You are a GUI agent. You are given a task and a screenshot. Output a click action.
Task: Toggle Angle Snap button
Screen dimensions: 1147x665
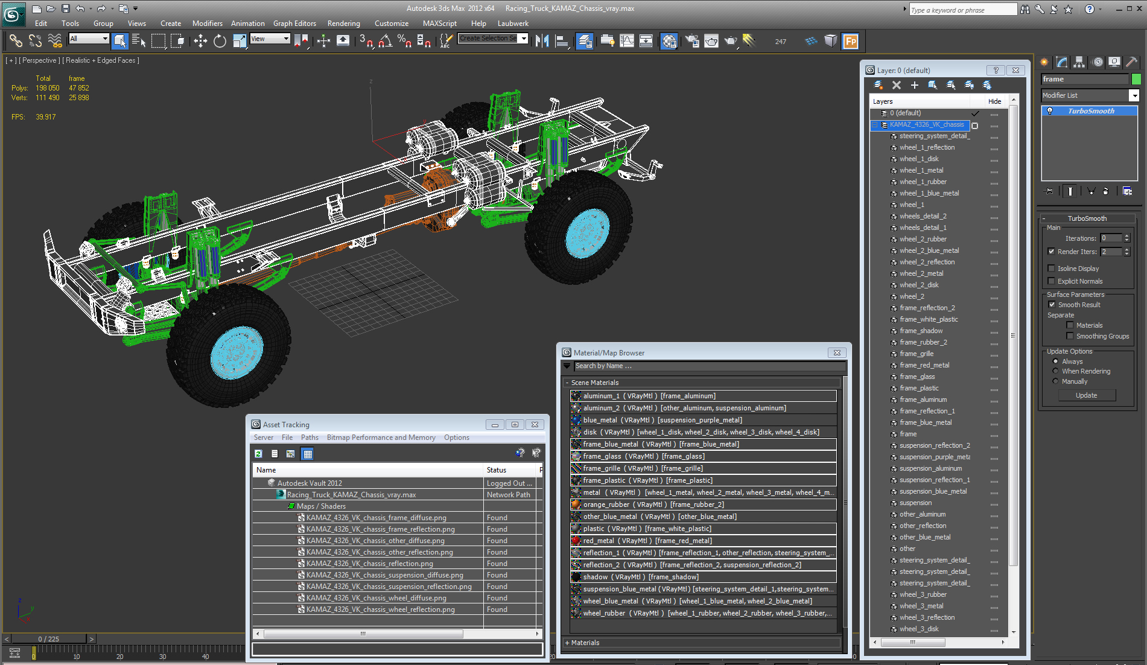(x=386, y=41)
